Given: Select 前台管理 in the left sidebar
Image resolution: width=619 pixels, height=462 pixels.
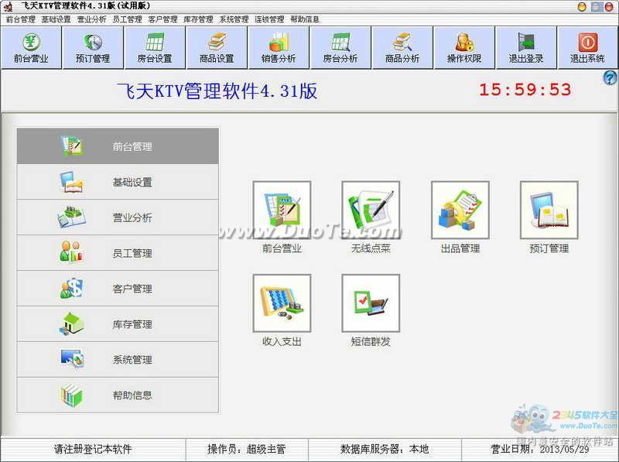Looking at the screenshot, I should [118, 146].
